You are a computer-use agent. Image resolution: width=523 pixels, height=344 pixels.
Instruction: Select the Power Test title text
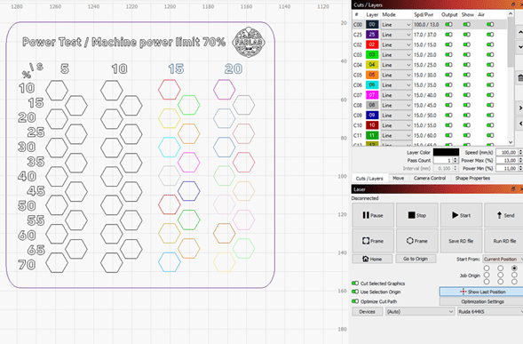click(123, 42)
